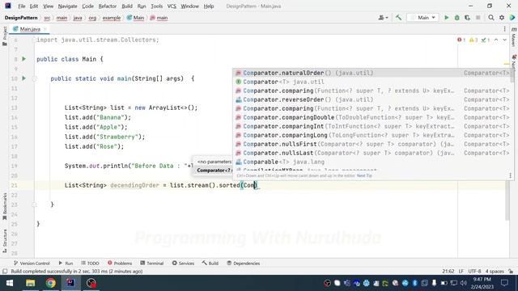Open the Structure tool window
Image resolution: width=518 pixels, height=291 pixels.
click(5, 241)
